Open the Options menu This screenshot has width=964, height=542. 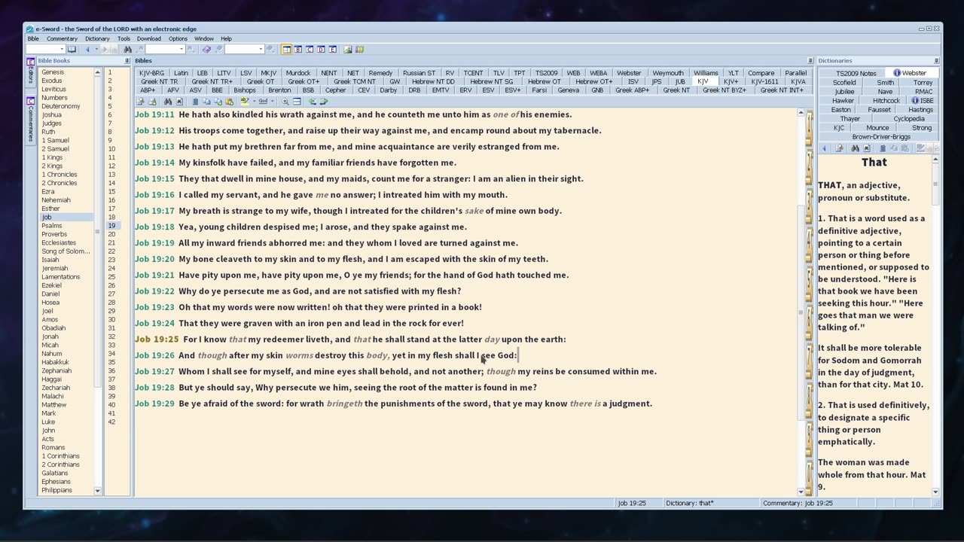(178, 38)
